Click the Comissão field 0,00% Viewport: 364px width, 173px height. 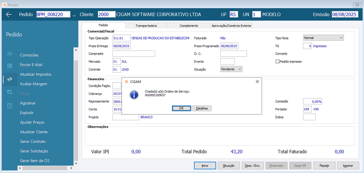[313, 101]
